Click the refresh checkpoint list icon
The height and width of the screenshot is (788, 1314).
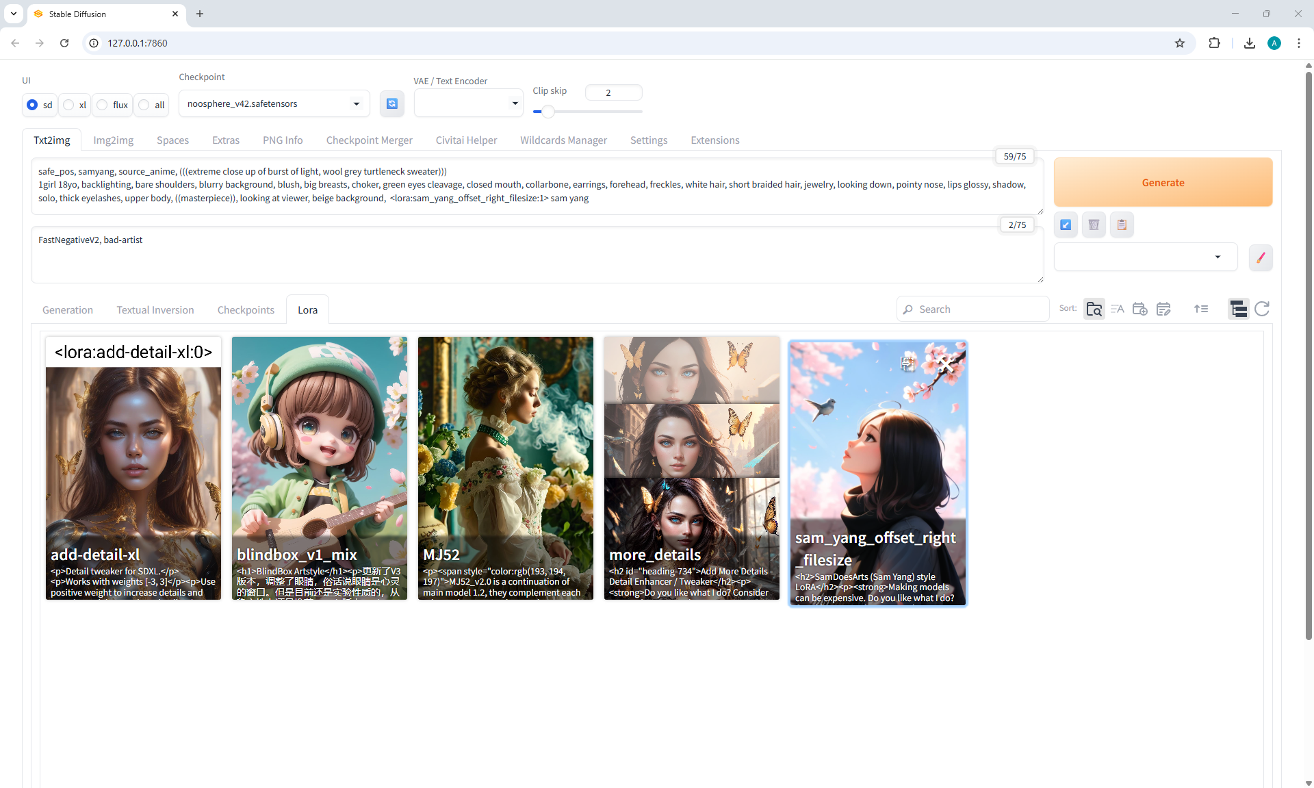[x=392, y=103]
